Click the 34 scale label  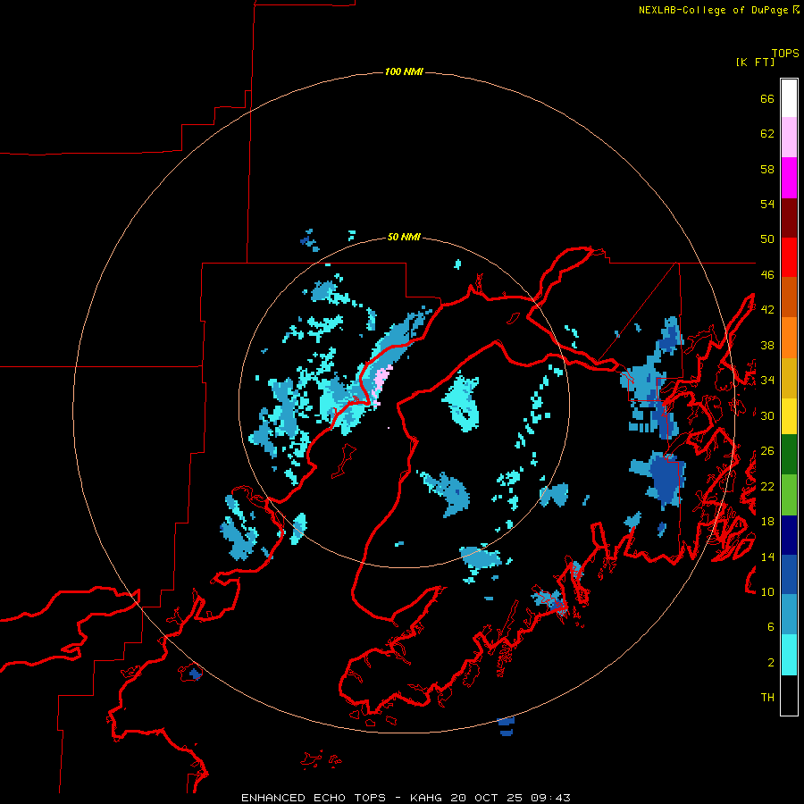point(767,381)
